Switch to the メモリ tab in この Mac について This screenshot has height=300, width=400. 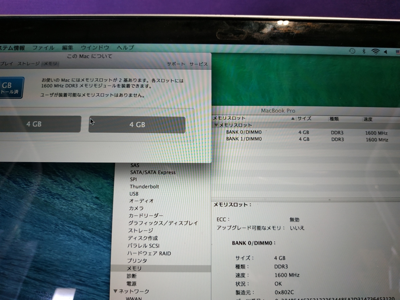pos(50,64)
